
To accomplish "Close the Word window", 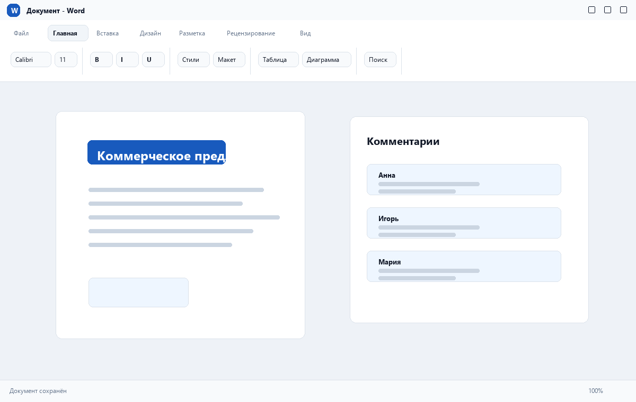I will pyautogui.click(x=623, y=10).
